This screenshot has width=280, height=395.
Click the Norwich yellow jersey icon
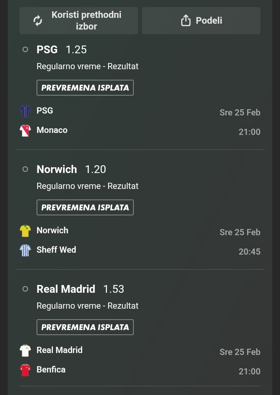point(25,231)
